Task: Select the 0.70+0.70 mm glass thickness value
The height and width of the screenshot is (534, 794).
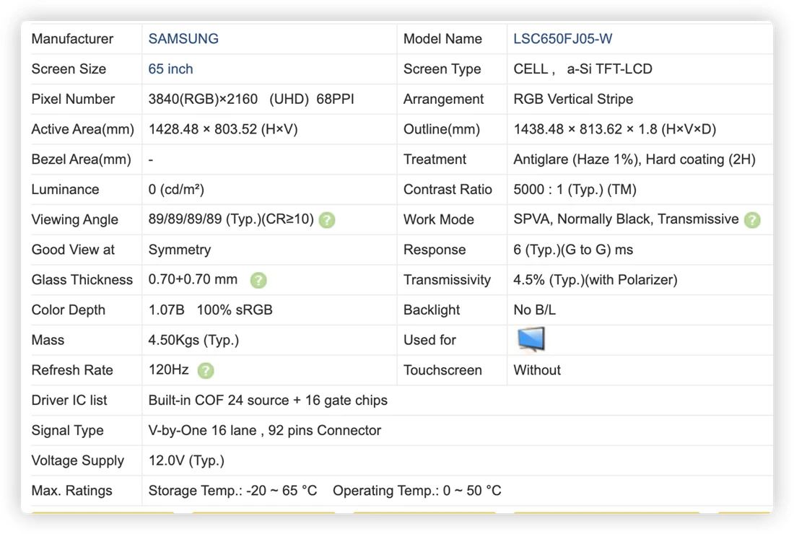Action: pos(193,279)
